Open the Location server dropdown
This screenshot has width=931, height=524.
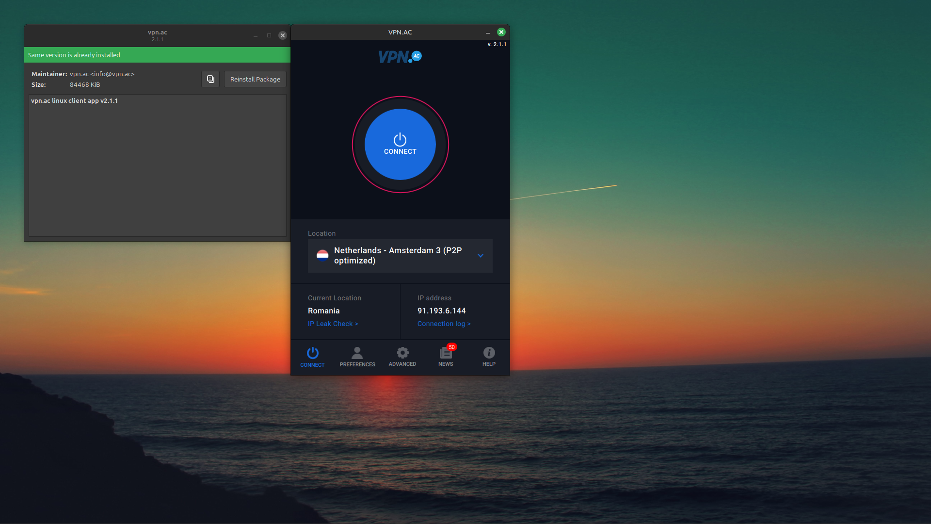click(400, 256)
